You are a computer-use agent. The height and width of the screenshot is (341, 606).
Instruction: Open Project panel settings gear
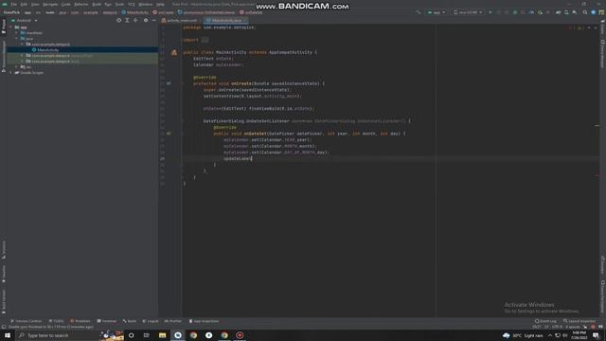point(146,20)
